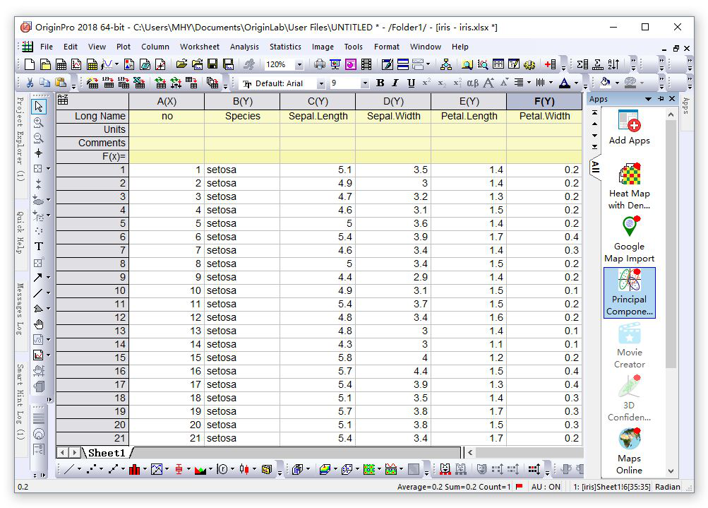
Task: Click the Cut scissors icon
Action: point(30,83)
